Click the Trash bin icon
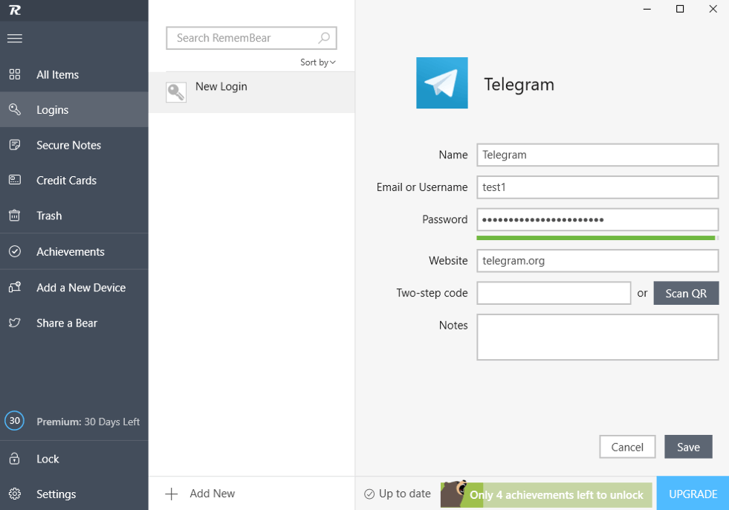 click(14, 216)
